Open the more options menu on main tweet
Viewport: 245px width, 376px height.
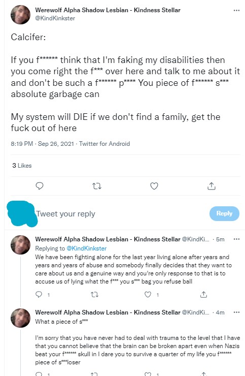(x=236, y=10)
